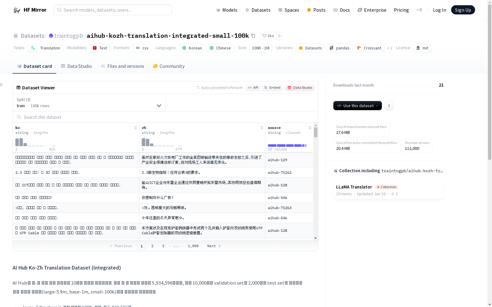
Task: Click the Text modality tag
Action: (x=100, y=48)
